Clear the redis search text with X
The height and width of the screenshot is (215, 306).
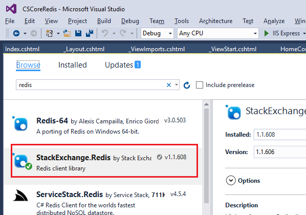169,85
